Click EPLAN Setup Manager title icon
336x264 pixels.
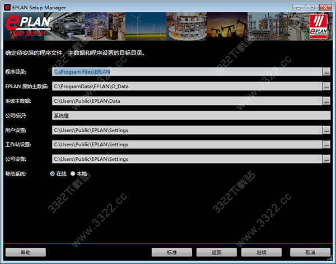[x=7, y=7]
